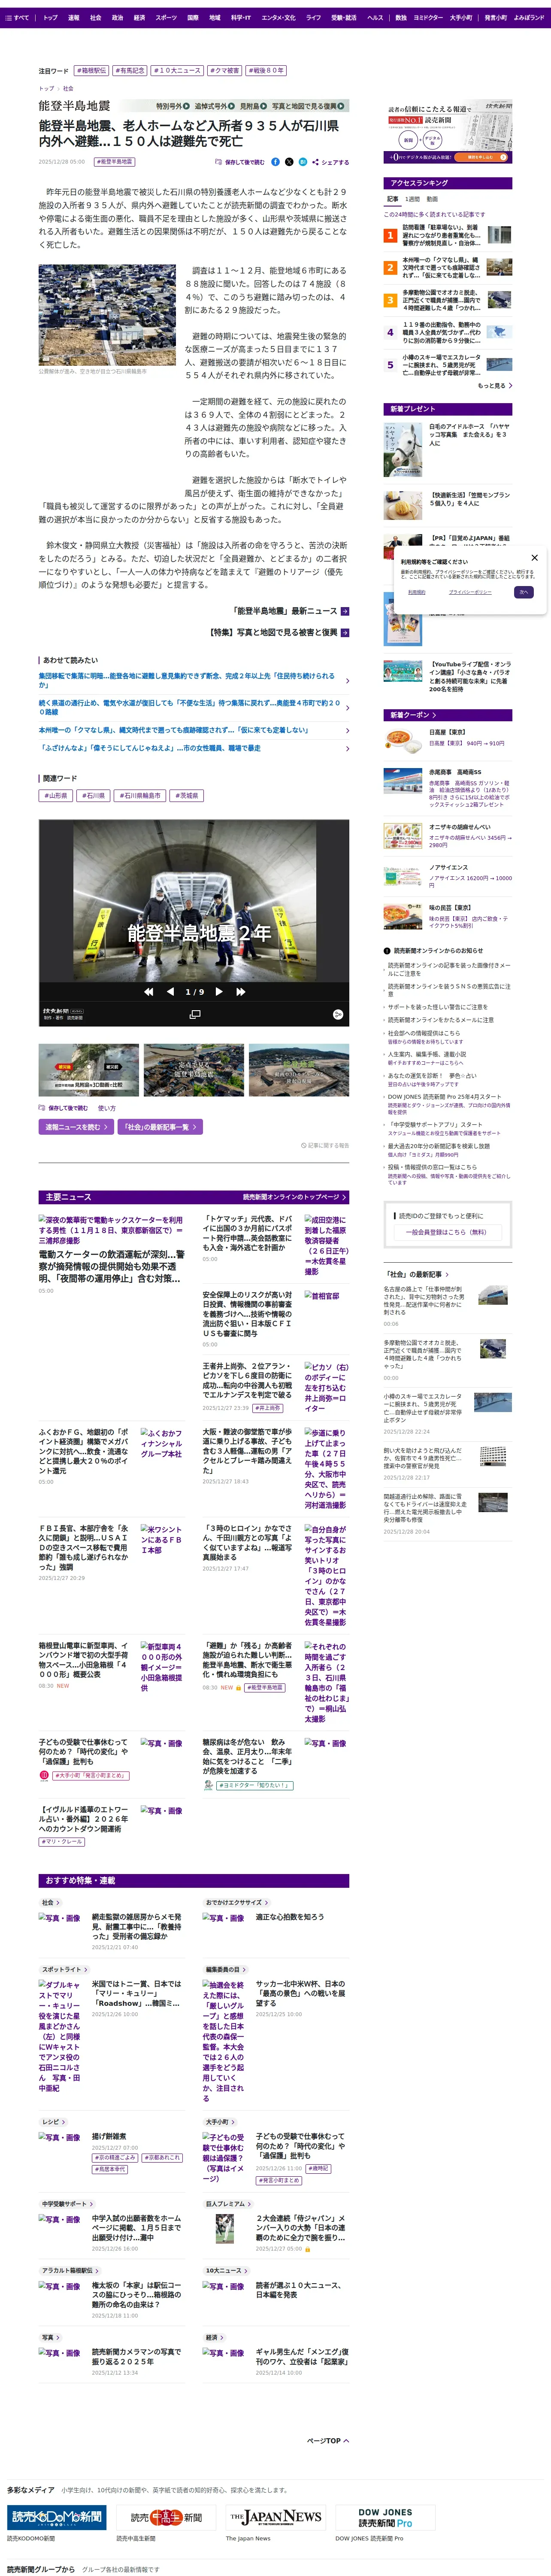Viewport: 551px width, 2576px height.
Task: Open the third thumbnail below the slideshow
Action: click(x=299, y=1070)
